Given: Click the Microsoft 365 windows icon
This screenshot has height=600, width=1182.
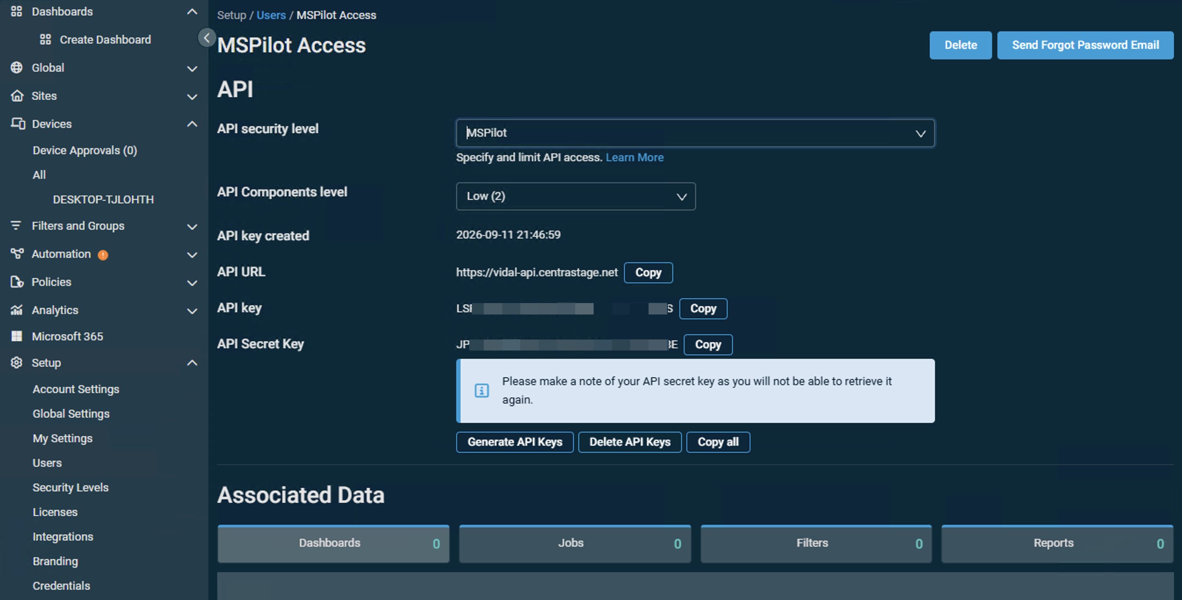Looking at the screenshot, I should coord(17,336).
